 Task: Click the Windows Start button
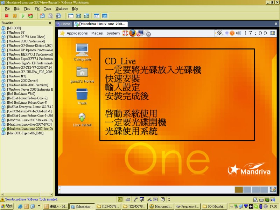tap(7, 206)
